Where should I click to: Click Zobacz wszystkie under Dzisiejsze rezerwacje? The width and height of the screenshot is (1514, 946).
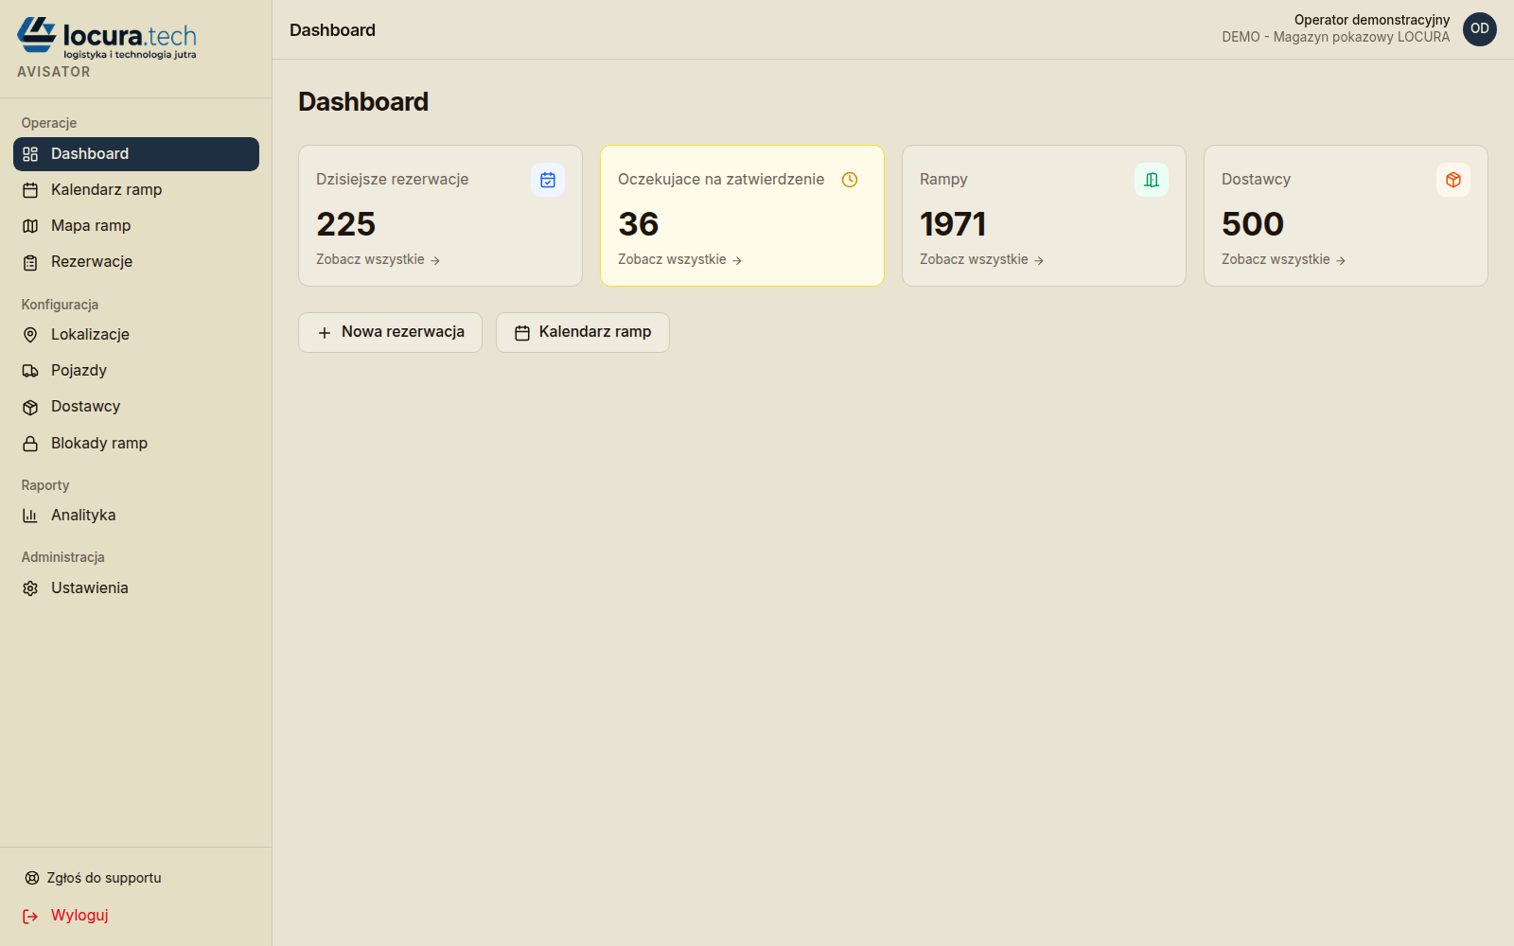coord(378,259)
